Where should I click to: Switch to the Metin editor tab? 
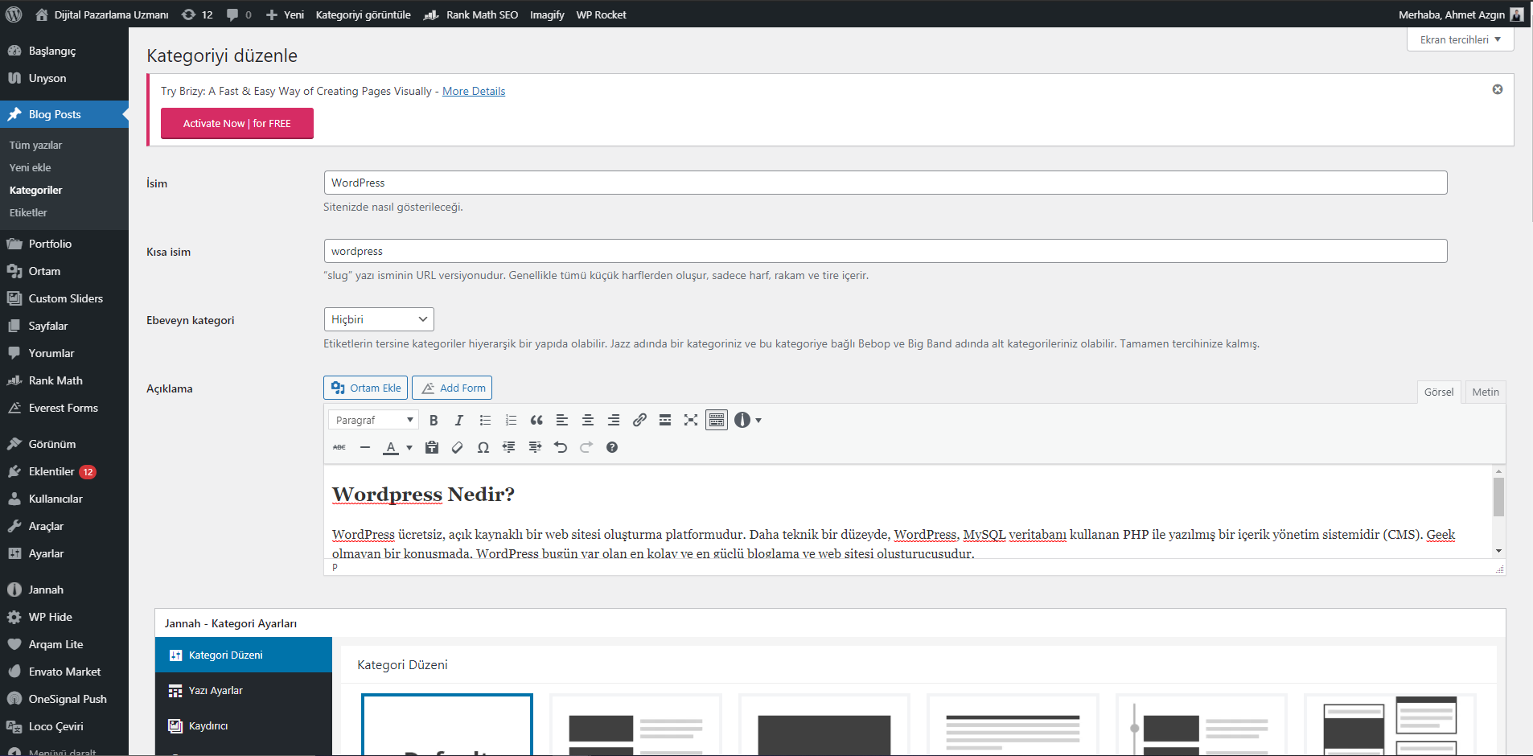point(1486,392)
